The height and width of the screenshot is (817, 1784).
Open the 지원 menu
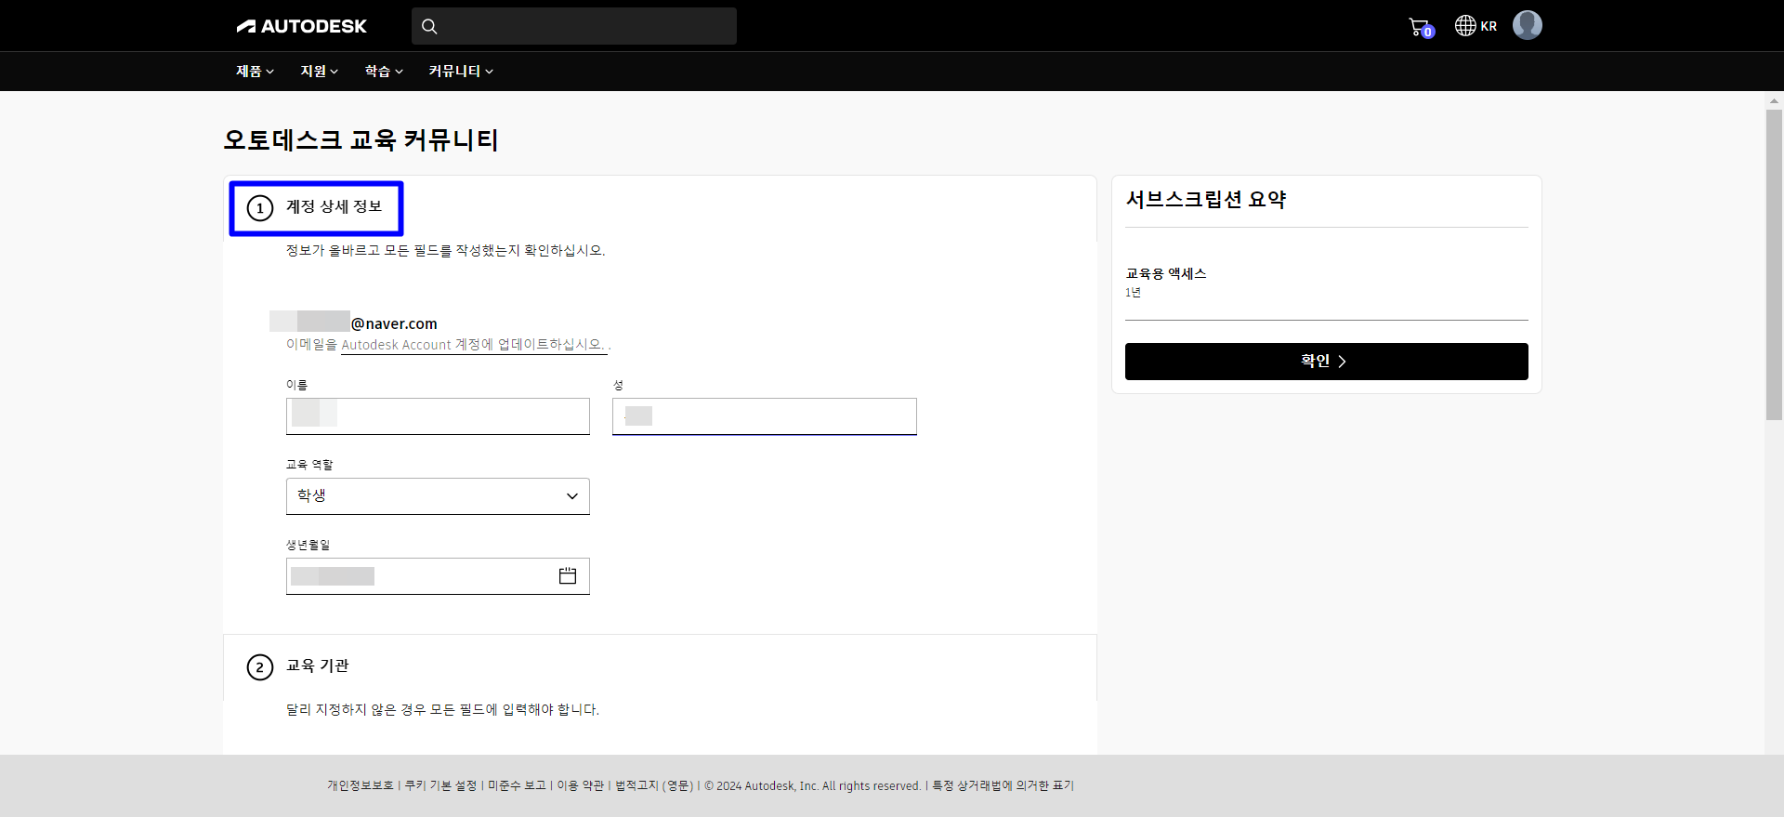[x=319, y=71]
